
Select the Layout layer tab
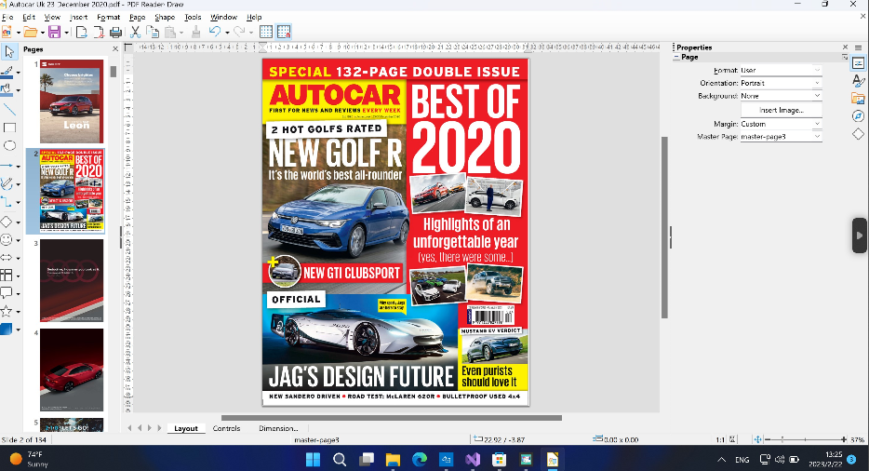(x=186, y=428)
